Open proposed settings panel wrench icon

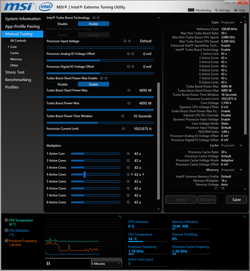(245, 17)
